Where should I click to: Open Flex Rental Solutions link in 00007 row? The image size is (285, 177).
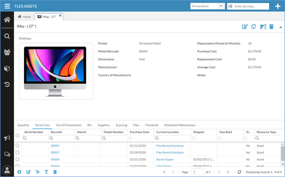click(x=170, y=152)
